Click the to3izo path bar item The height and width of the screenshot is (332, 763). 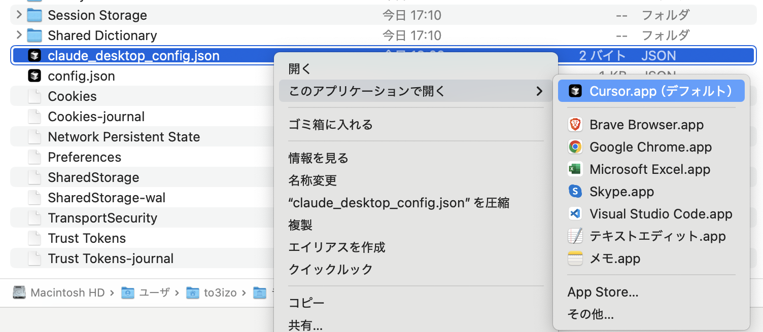(x=212, y=292)
